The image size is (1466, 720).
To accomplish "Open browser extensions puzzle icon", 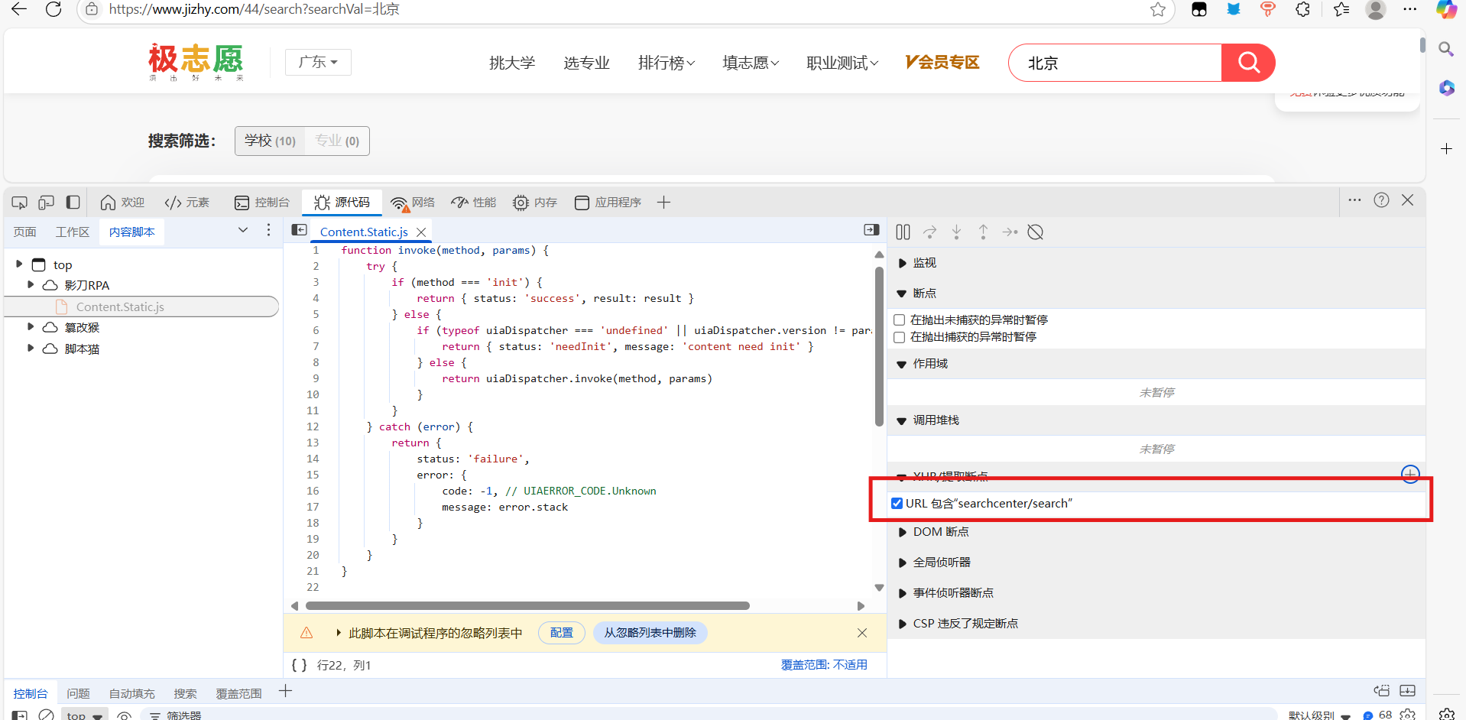I will [1303, 9].
